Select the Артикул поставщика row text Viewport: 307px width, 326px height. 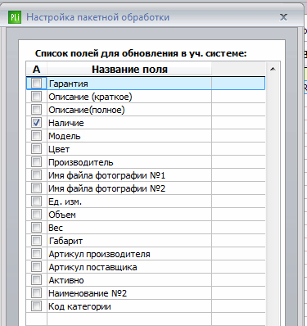93,267
